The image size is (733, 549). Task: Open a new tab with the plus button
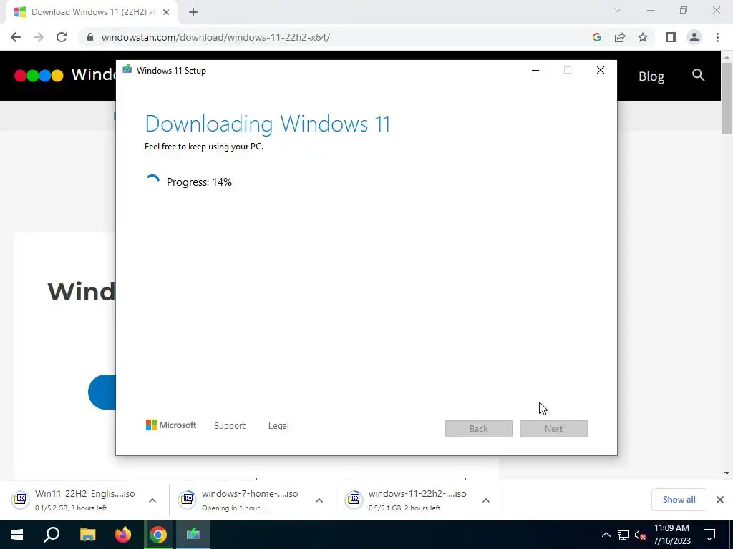pyautogui.click(x=193, y=12)
